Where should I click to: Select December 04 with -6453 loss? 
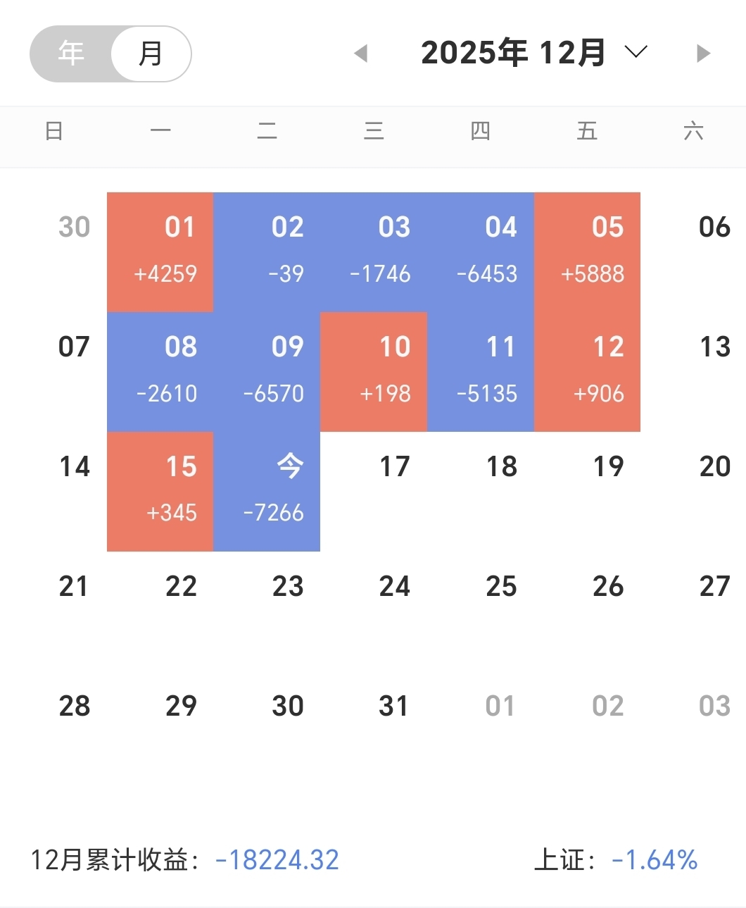point(481,252)
